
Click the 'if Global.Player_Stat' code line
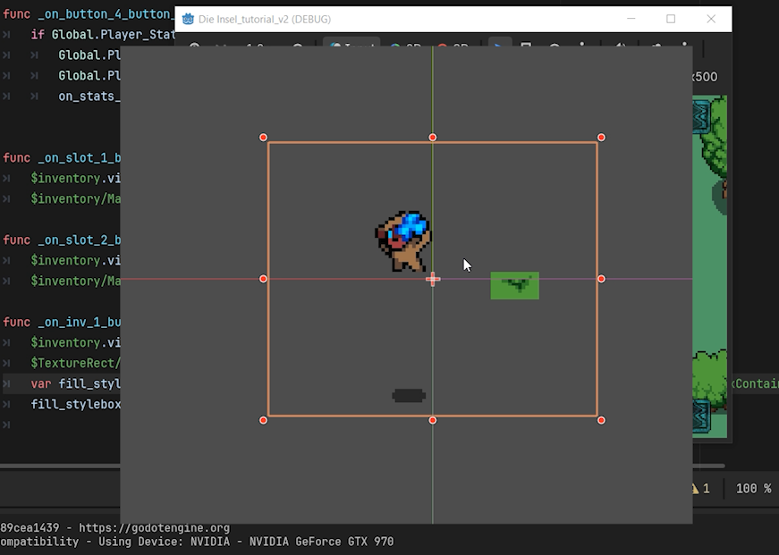(103, 35)
